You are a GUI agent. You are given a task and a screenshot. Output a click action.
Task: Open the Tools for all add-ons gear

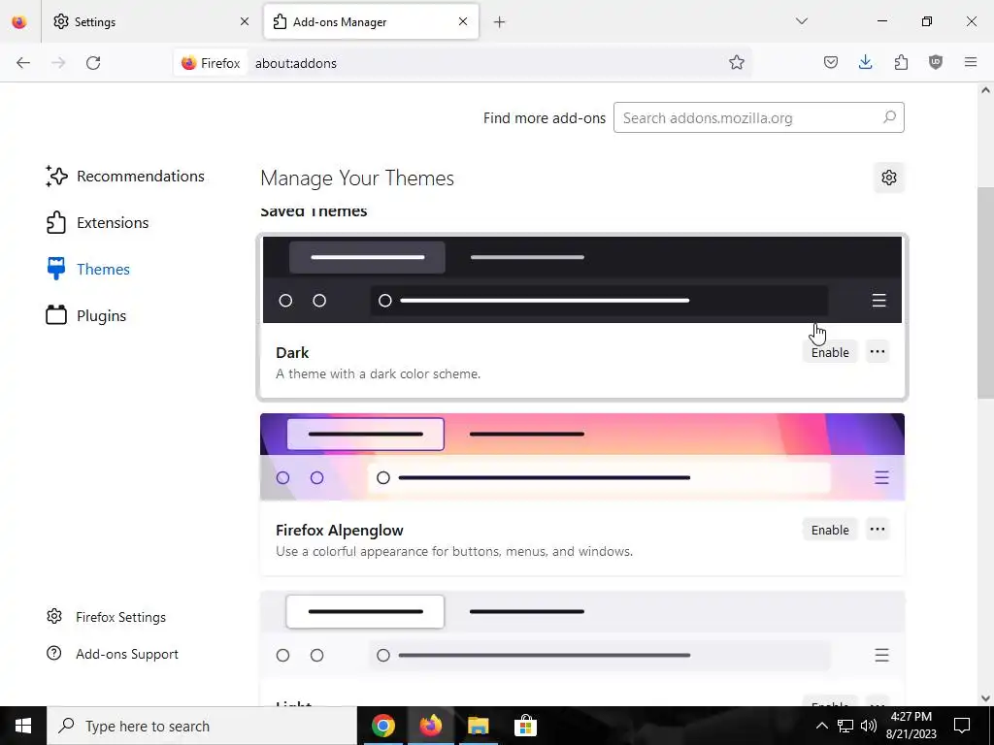889,178
